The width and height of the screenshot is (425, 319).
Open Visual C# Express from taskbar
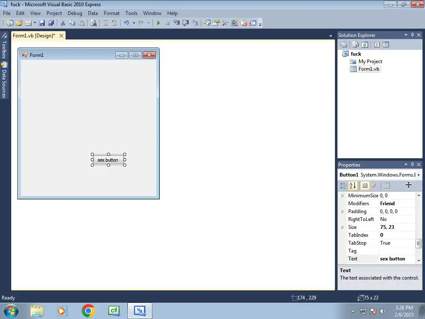click(x=114, y=311)
